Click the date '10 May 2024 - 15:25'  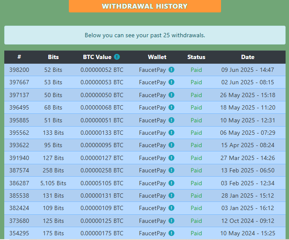(x=248, y=233)
